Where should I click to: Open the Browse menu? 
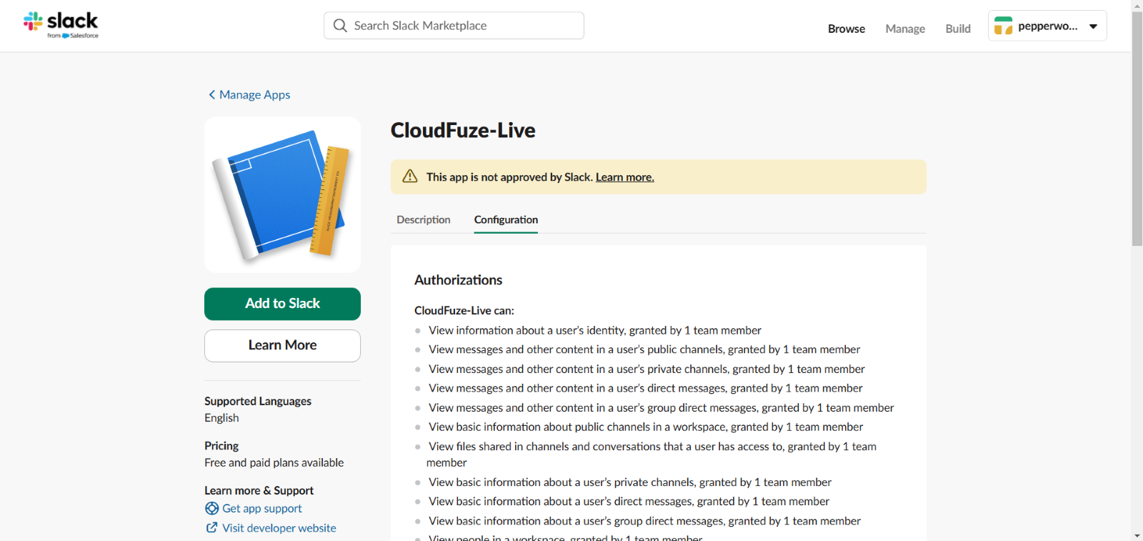(847, 29)
